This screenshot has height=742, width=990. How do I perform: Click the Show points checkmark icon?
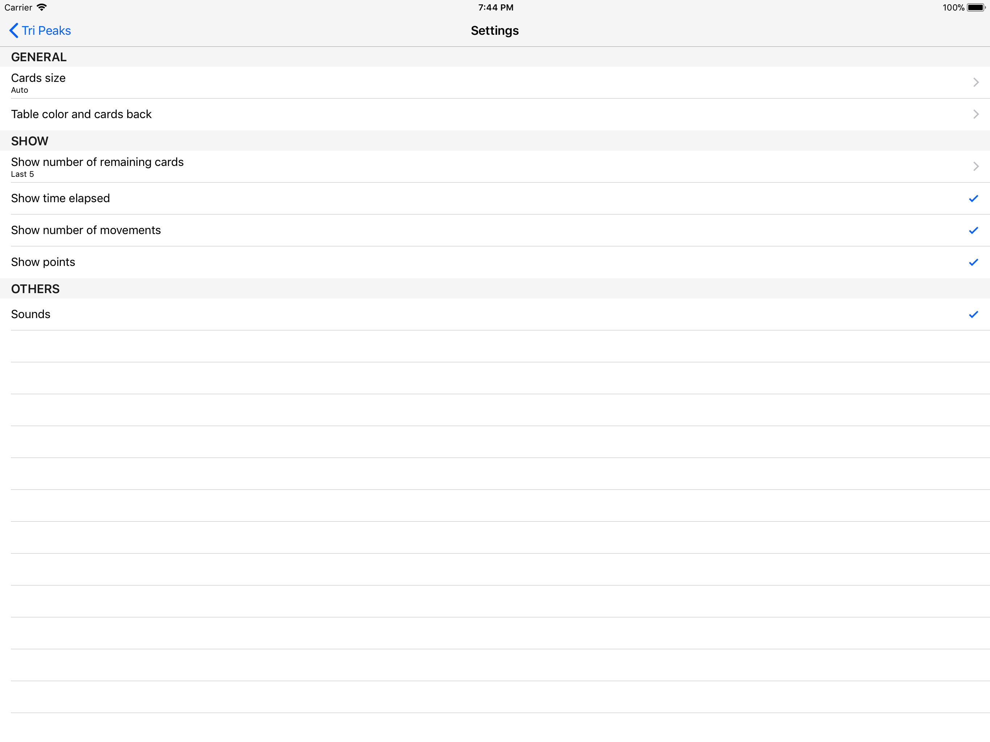point(973,262)
